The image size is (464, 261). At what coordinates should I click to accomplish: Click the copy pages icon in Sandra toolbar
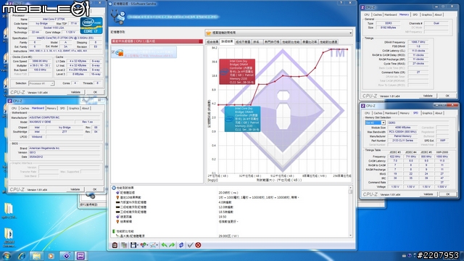(124, 245)
